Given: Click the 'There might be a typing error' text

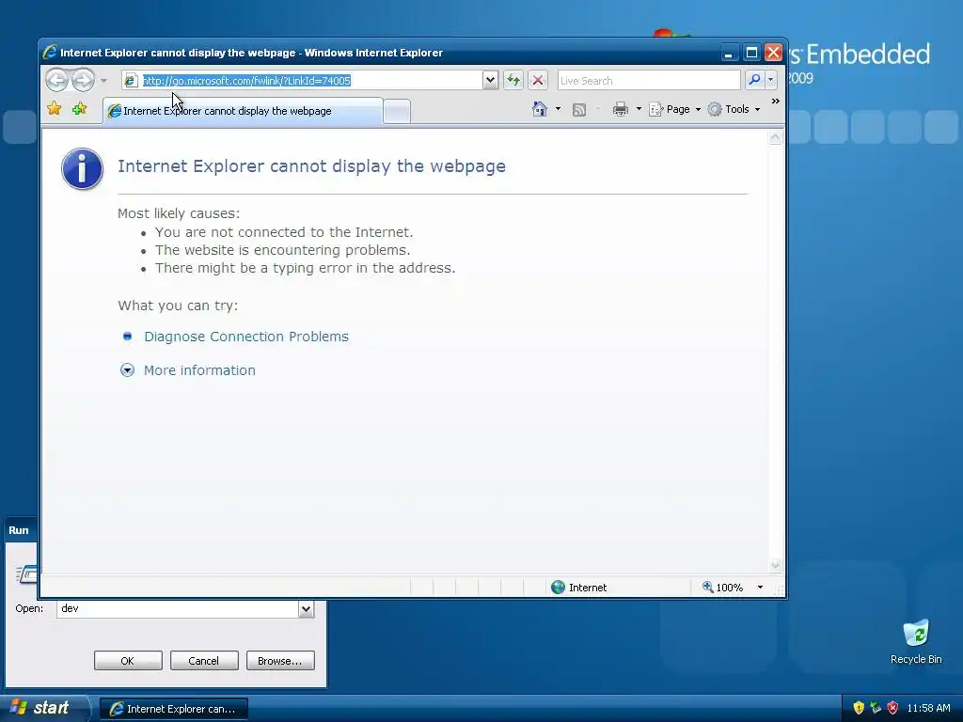Looking at the screenshot, I should tap(306, 268).
